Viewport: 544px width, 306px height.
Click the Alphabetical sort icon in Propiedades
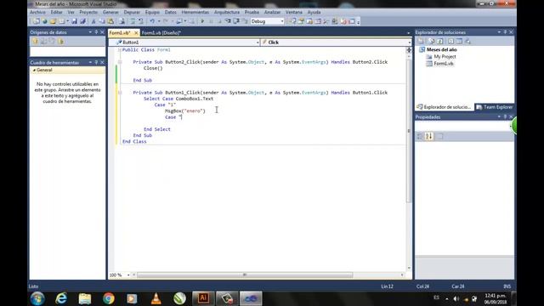[429, 136]
